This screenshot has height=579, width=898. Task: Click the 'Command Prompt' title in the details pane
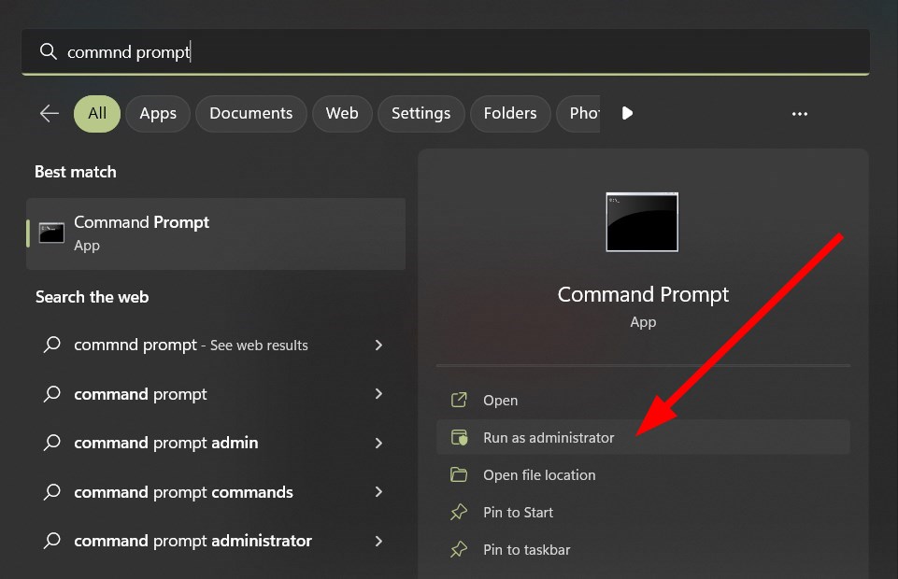tap(643, 295)
